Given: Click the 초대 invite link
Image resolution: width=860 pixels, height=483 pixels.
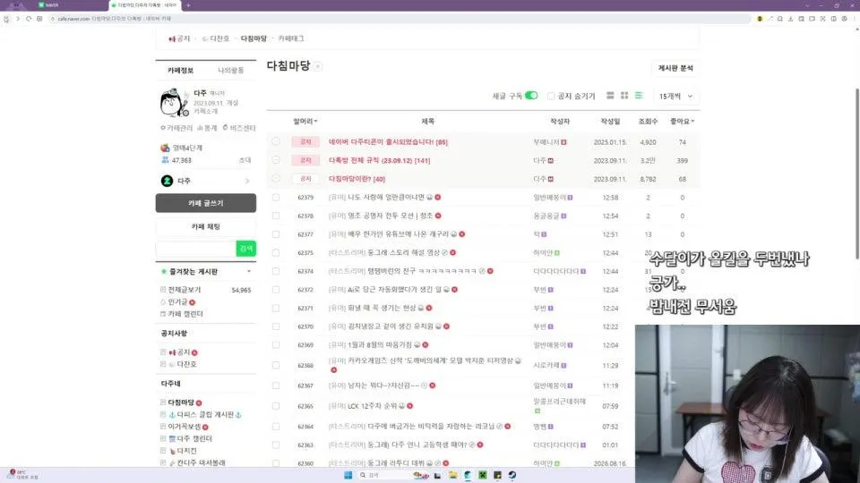Looking at the screenshot, I should [x=245, y=160].
